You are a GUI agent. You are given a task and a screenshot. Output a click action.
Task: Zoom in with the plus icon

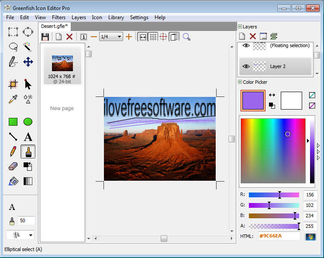129,37
